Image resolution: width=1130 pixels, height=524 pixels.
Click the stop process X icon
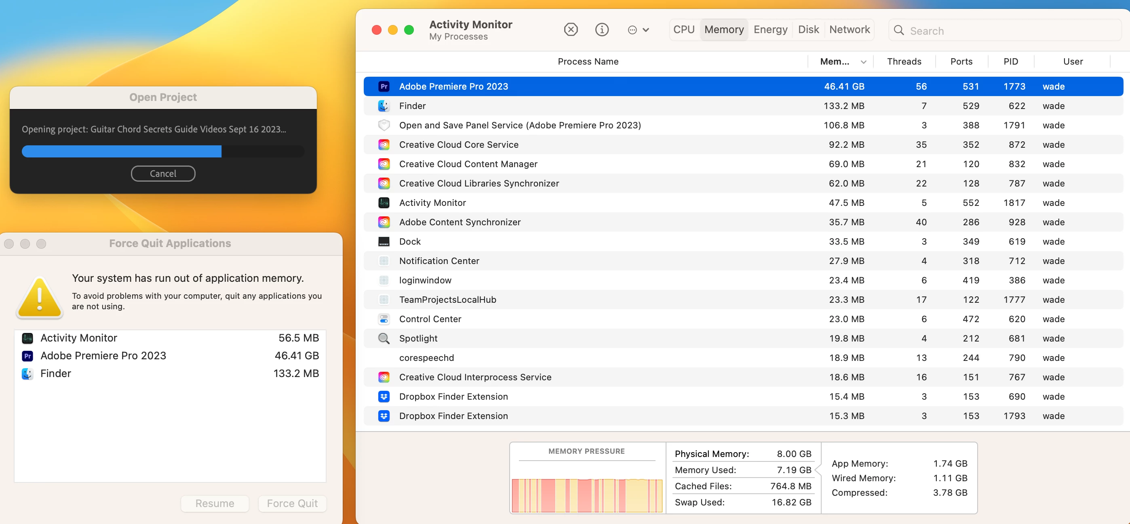point(571,30)
